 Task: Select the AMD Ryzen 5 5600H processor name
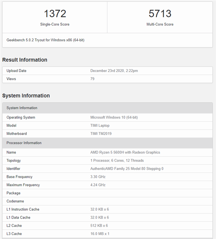click(x=125, y=152)
